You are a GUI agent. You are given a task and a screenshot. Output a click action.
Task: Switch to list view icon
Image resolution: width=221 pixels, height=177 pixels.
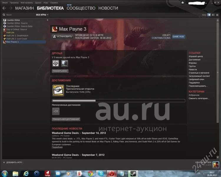[x=213, y=15]
